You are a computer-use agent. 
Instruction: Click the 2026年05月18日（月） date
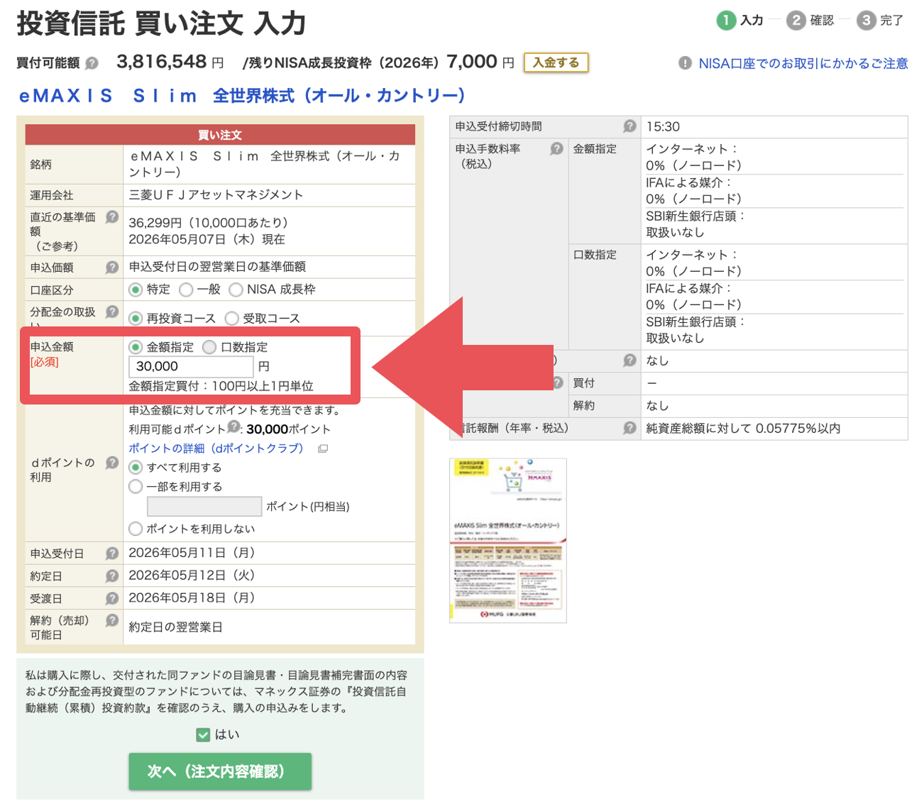click(x=192, y=598)
